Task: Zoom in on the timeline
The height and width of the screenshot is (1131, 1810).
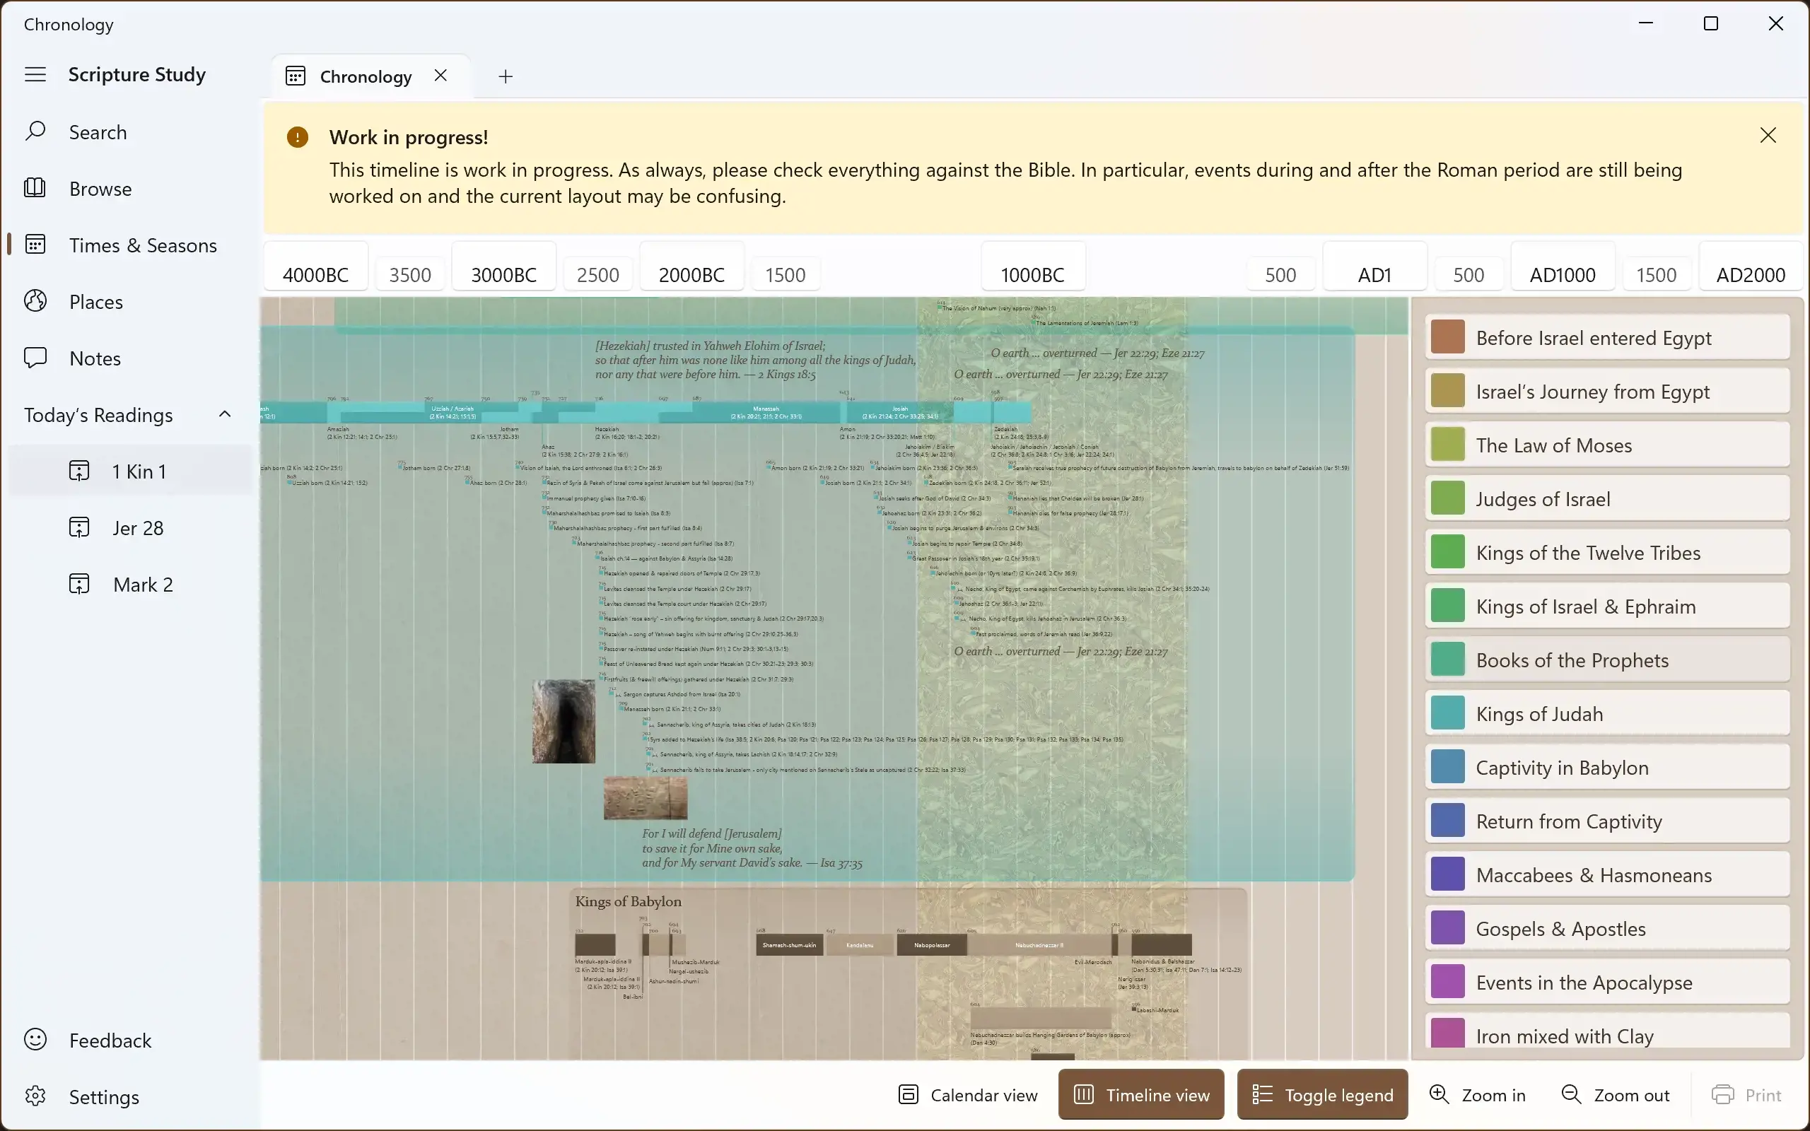Action: pos(1477,1094)
